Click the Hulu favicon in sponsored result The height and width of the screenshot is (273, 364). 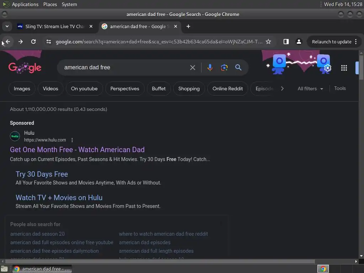(15, 136)
